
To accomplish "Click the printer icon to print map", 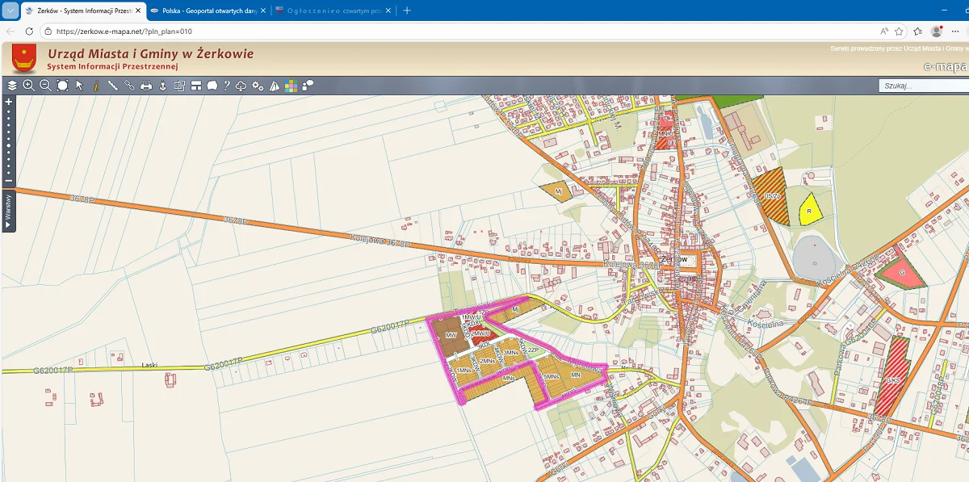I will point(146,86).
